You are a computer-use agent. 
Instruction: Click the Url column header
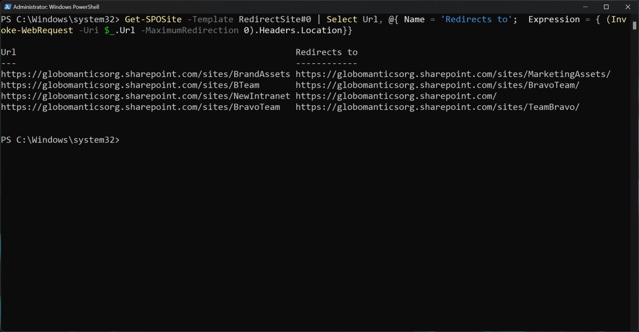(8, 52)
